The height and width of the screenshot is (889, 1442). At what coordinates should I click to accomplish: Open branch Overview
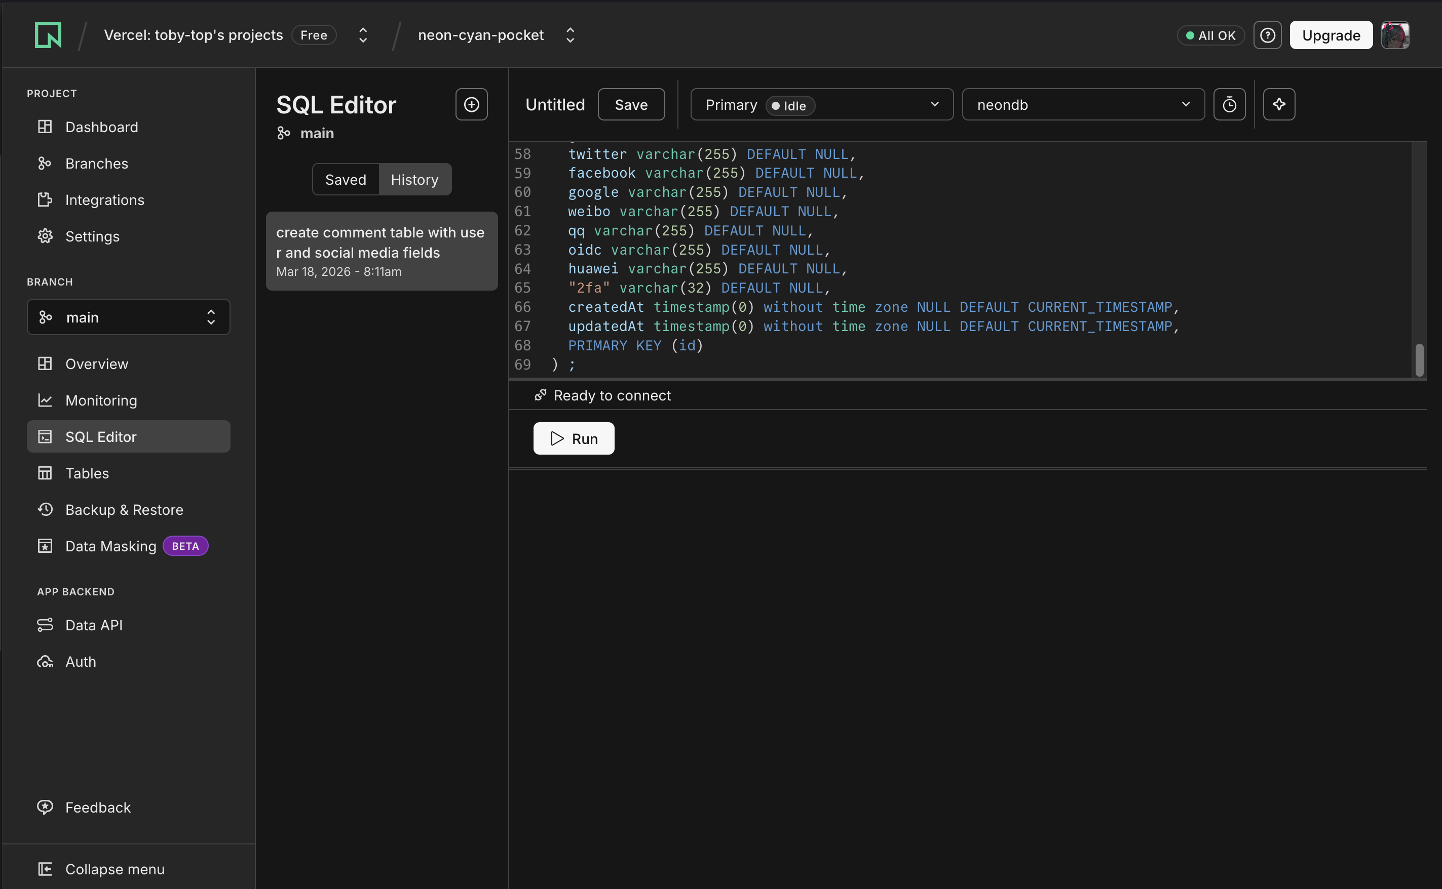click(128, 364)
